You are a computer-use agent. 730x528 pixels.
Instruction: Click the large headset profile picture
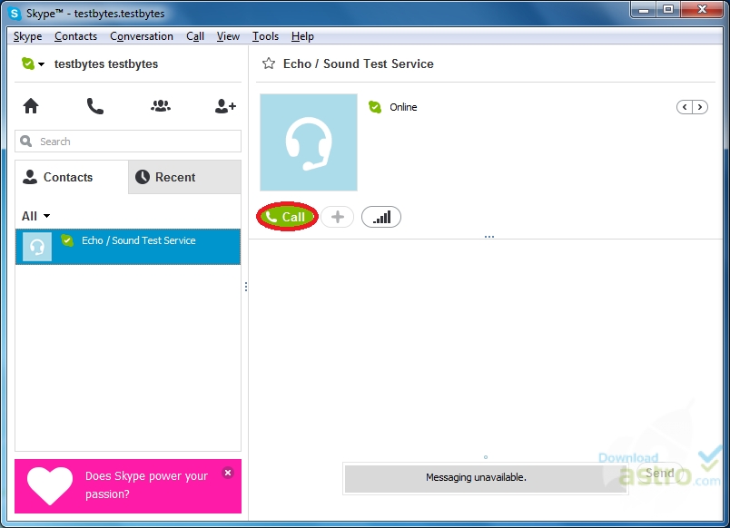point(309,142)
